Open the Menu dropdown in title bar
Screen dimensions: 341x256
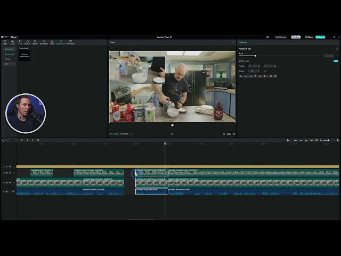tap(14, 37)
